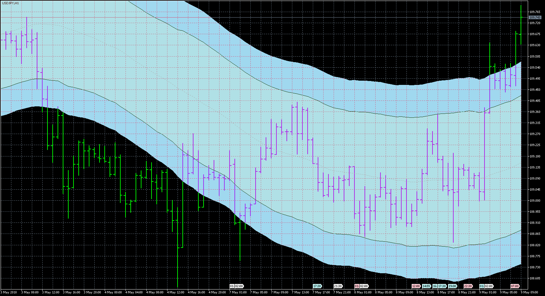Open the 02:00 event marker on 7 May
The width and height of the screenshot is (545, 296).
tap(239, 286)
